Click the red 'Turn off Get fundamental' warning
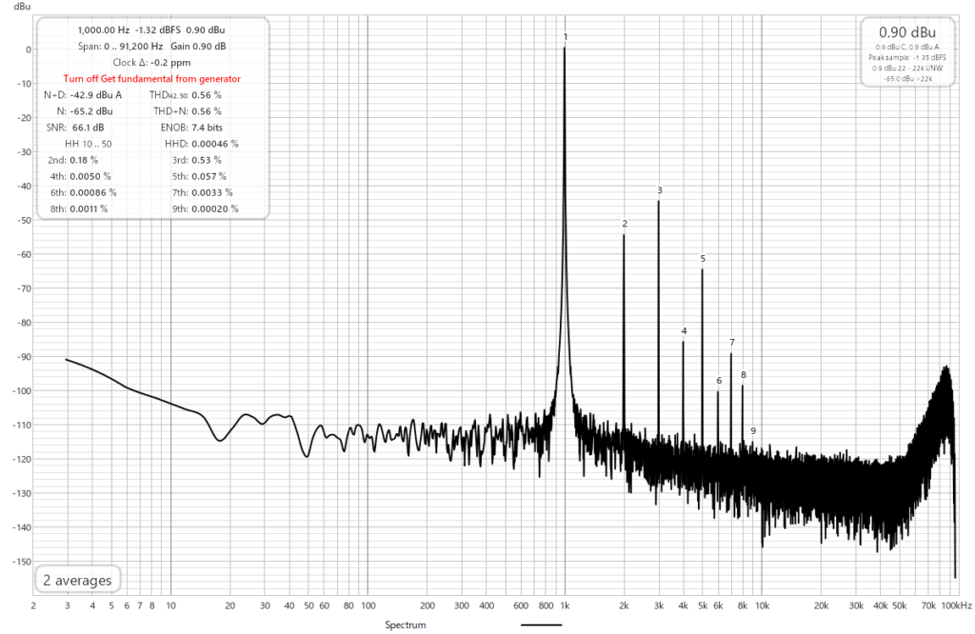975x634 pixels. pos(151,78)
